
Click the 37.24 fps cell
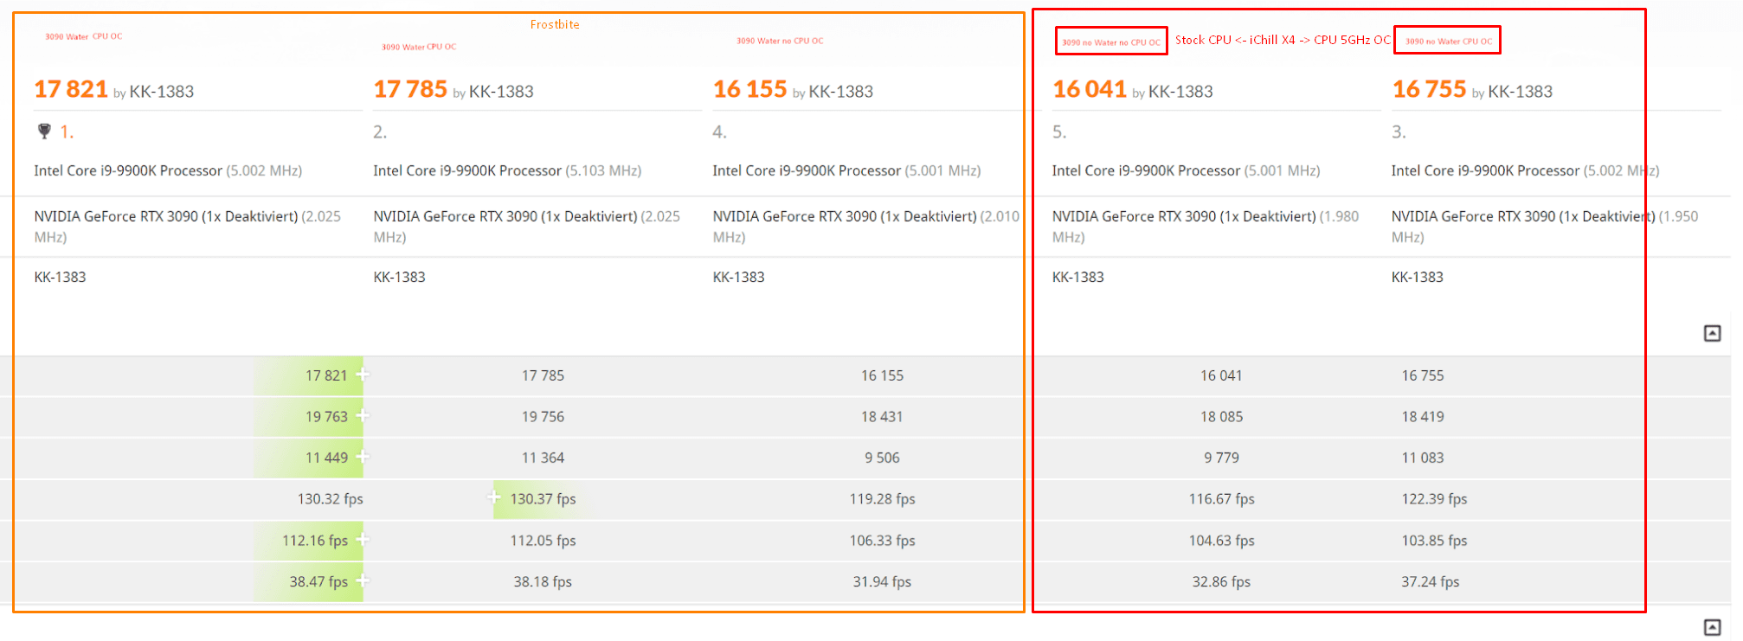pos(1431,581)
